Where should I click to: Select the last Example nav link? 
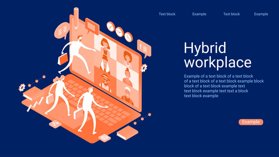pos(261,14)
